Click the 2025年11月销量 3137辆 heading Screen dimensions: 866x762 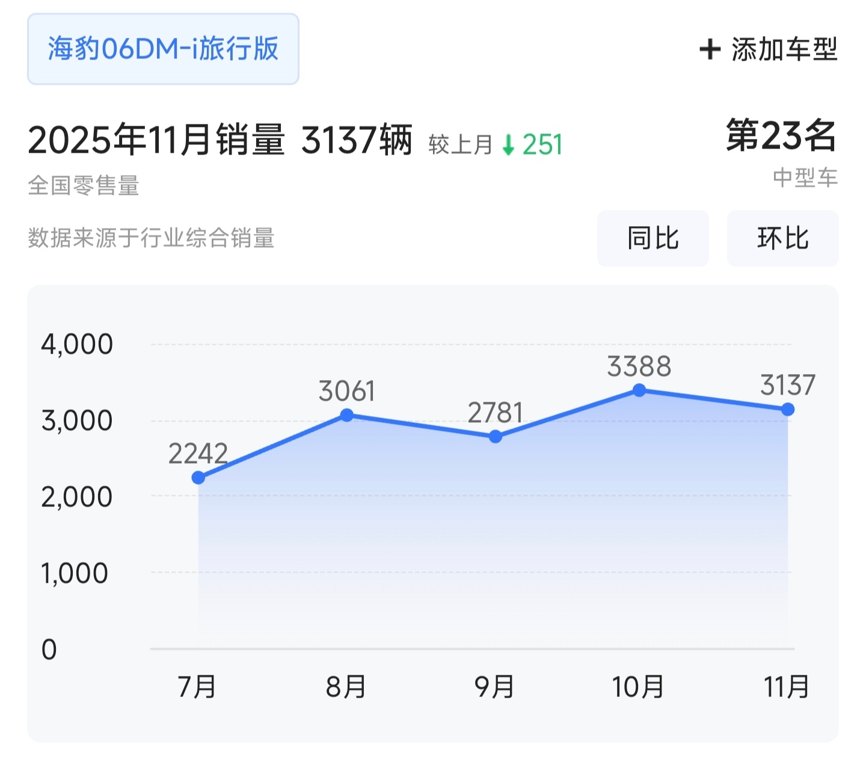pyautogui.click(x=220, y=140)
